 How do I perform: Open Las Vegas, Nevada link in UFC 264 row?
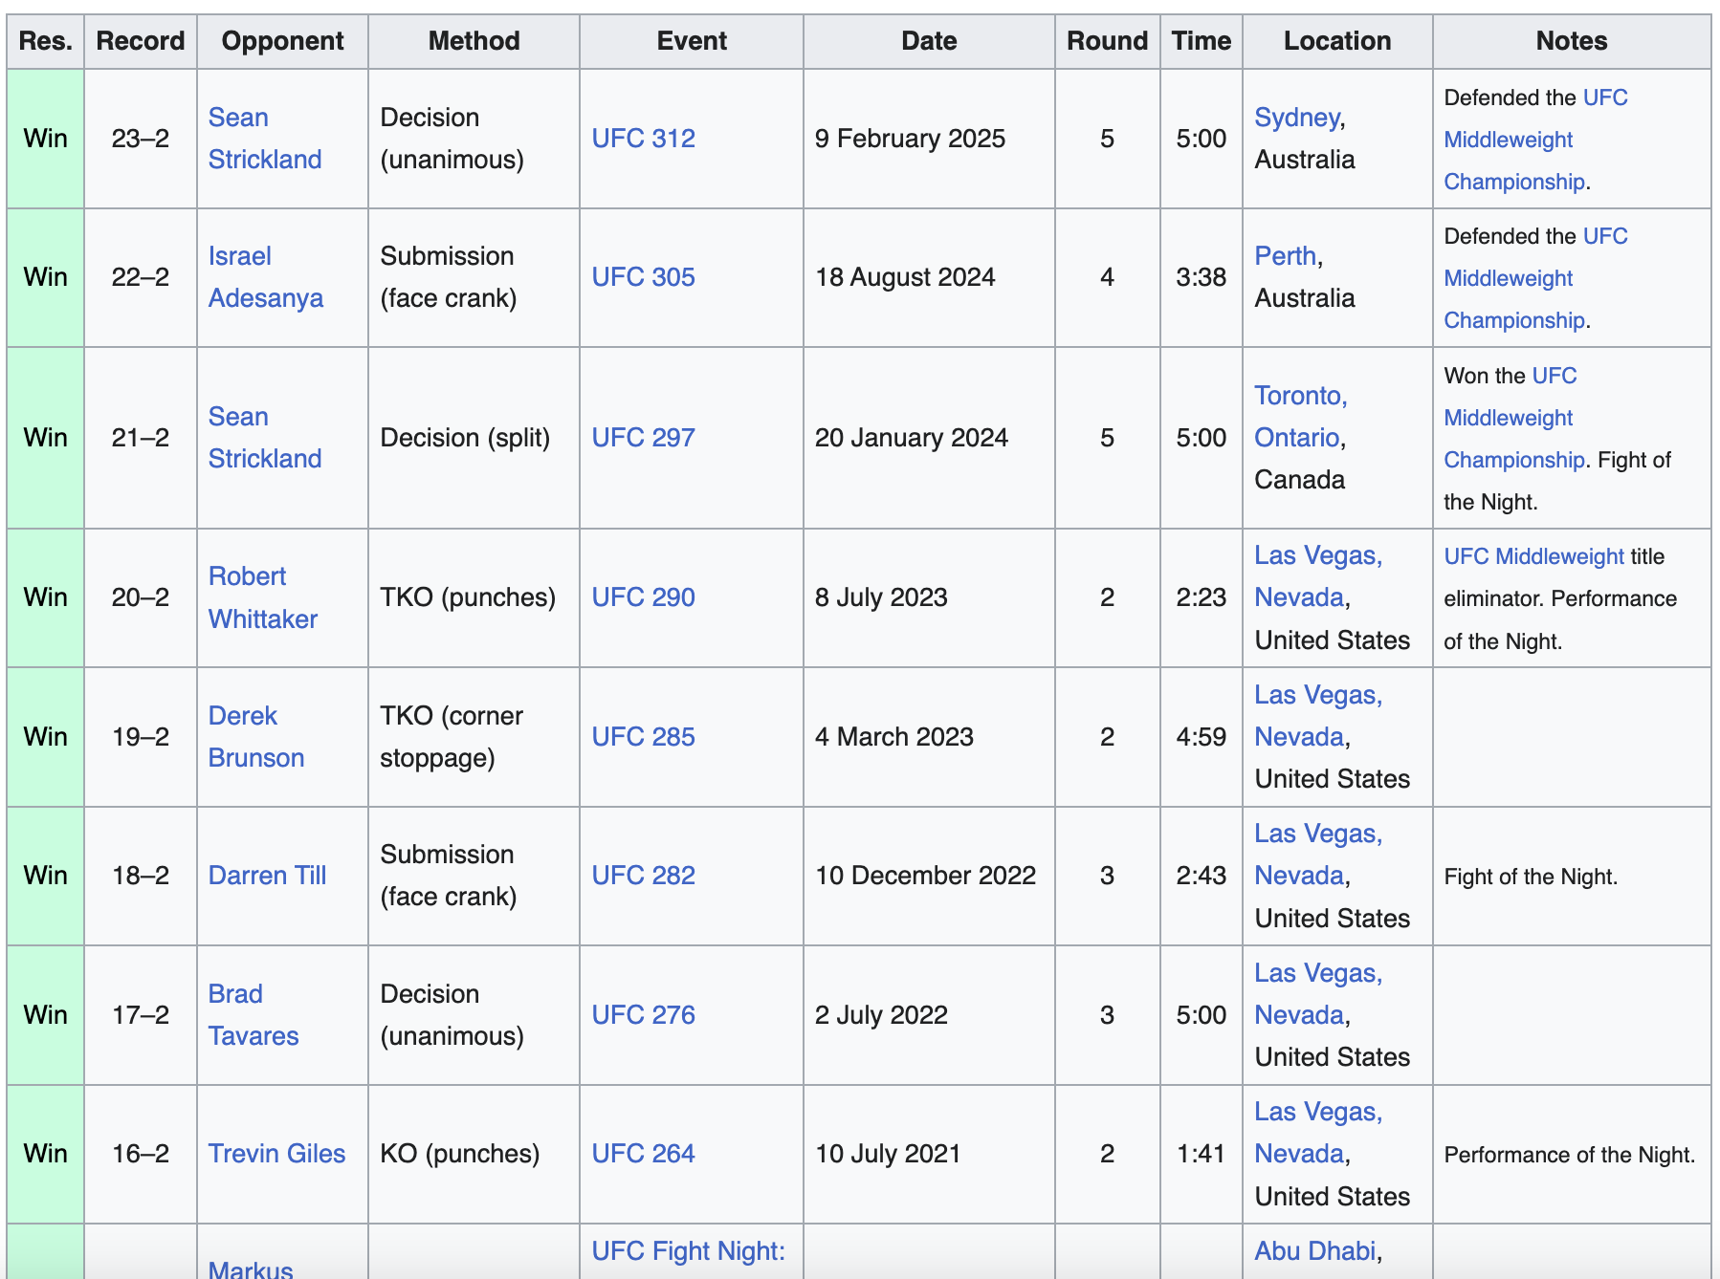coord(1318,1133)
